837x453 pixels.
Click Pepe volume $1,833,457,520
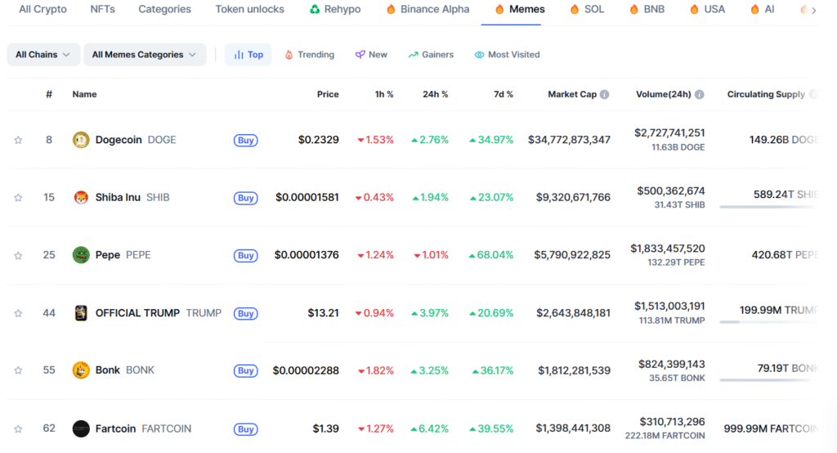click(x=667, y=249)
